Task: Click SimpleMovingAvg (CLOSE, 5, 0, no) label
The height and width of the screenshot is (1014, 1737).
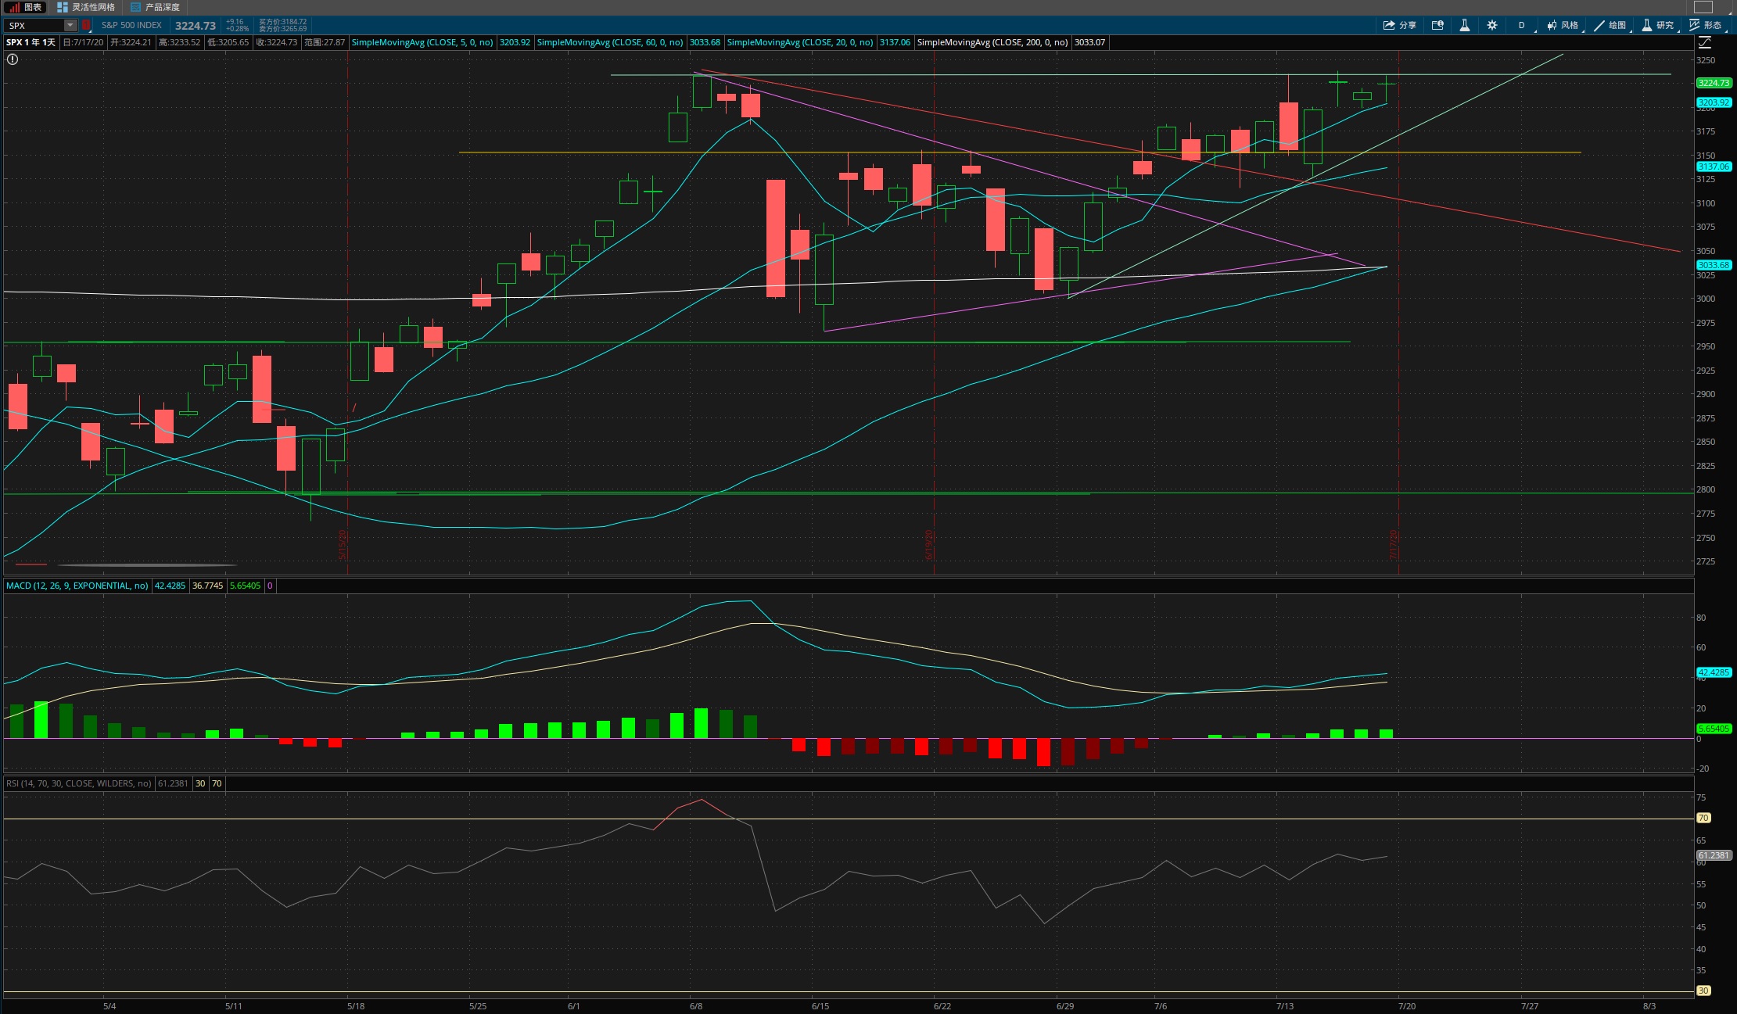Action: (x=422, y=42)
